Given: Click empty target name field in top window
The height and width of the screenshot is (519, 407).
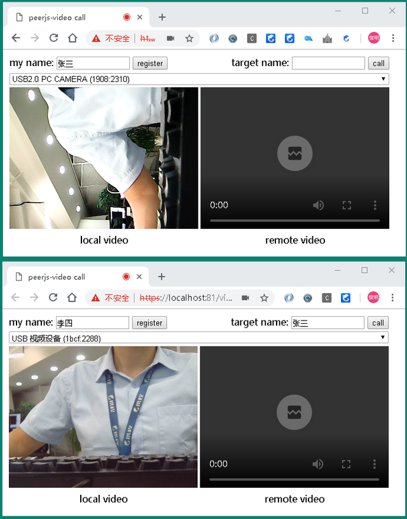Looking at the screenshot, I should click(328, 63).
